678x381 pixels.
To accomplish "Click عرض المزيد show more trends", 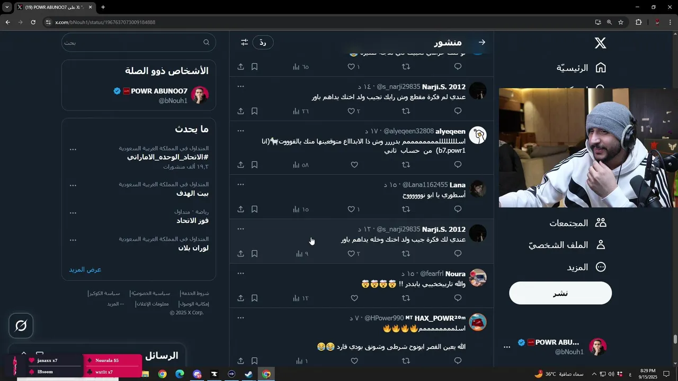I will 85,269.
